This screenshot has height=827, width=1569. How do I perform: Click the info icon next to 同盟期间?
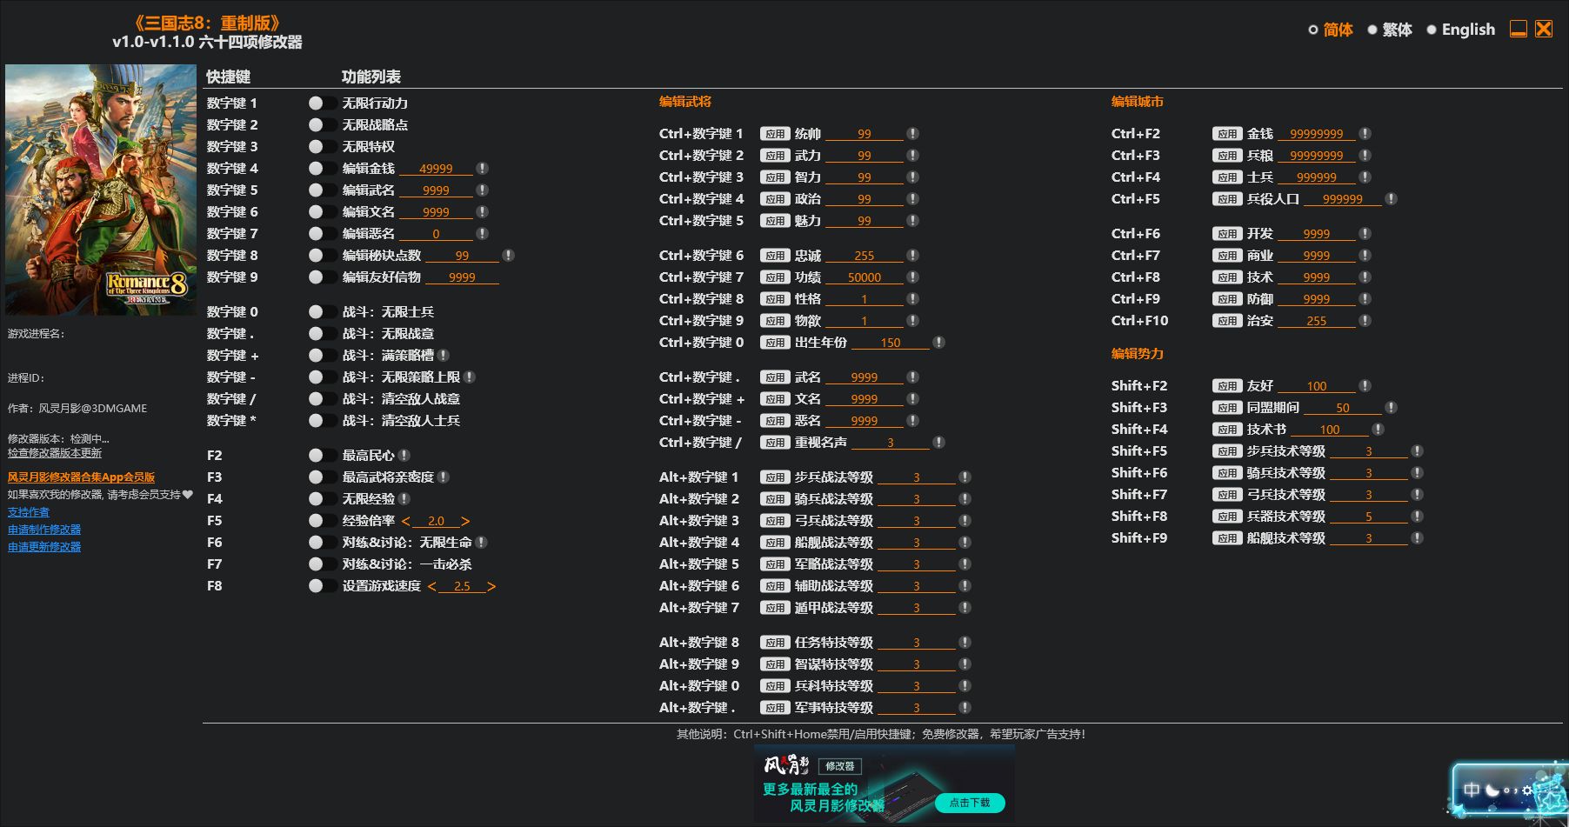[1391, 408]
